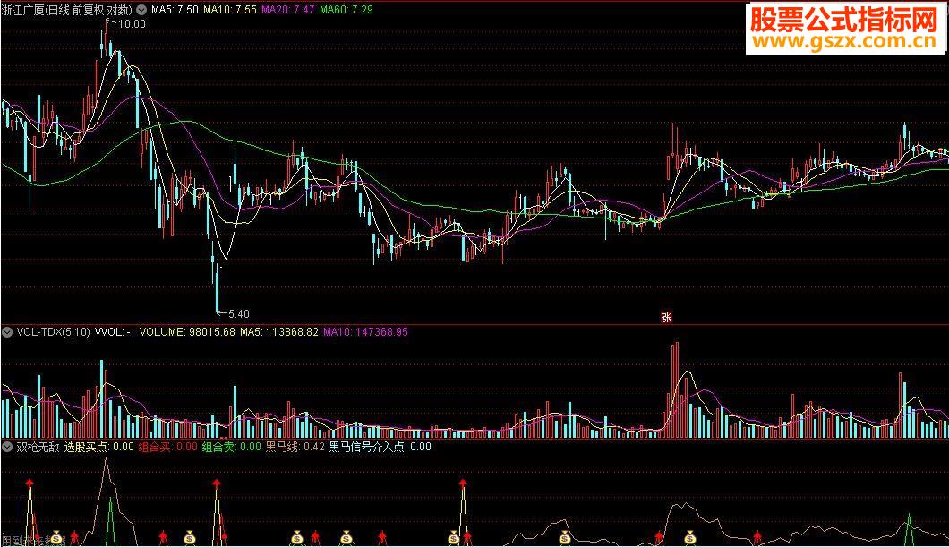This screenshot has width=949, height=547.
Task: Click the first money bag signal from left
Action: (56, 537)
